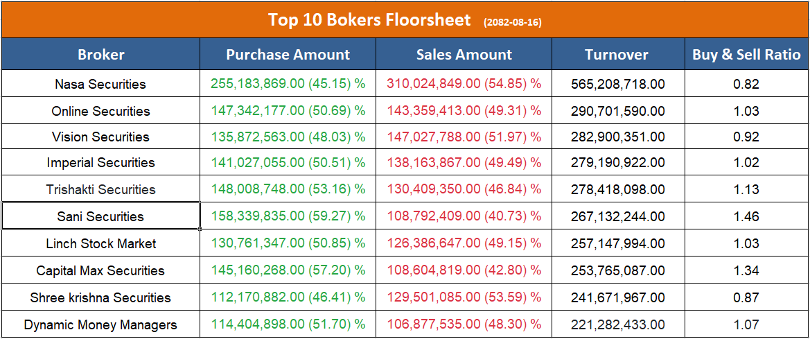This screenshot has width=810, height=339.
Task: Select the Capital Max Securities cell
Action: point(100,270)
